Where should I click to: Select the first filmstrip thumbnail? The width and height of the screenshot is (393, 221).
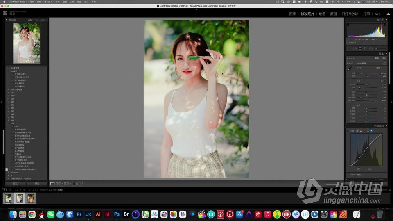tap(8, 198)
